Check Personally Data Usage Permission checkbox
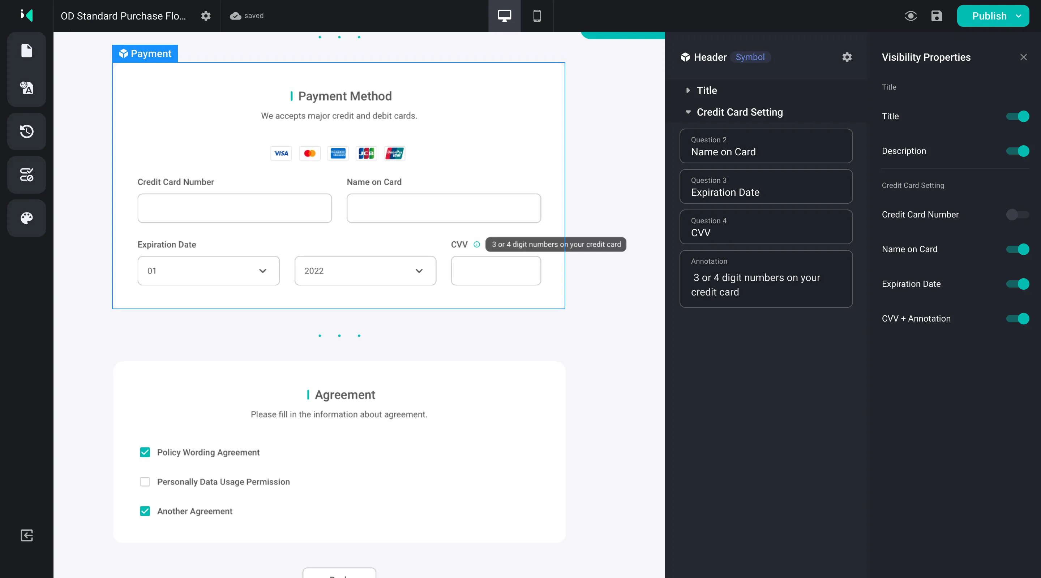Viewport: 1041px width, 578px height. point(145,482)
